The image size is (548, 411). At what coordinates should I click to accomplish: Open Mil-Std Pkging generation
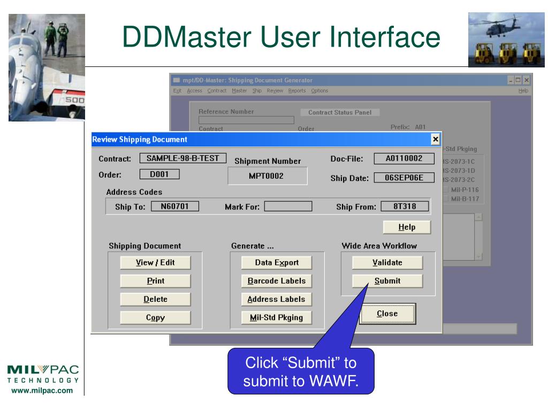277,318
